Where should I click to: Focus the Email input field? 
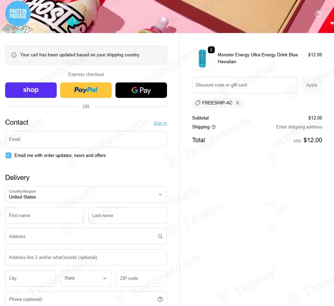tap(86, 139)
